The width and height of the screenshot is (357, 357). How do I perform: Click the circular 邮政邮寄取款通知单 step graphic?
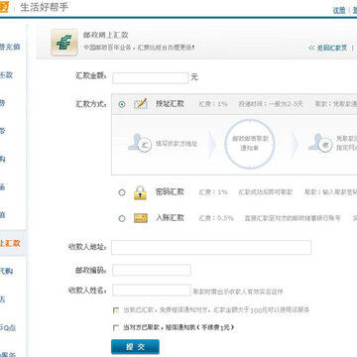pyautogui.click(x=250, y=144)
